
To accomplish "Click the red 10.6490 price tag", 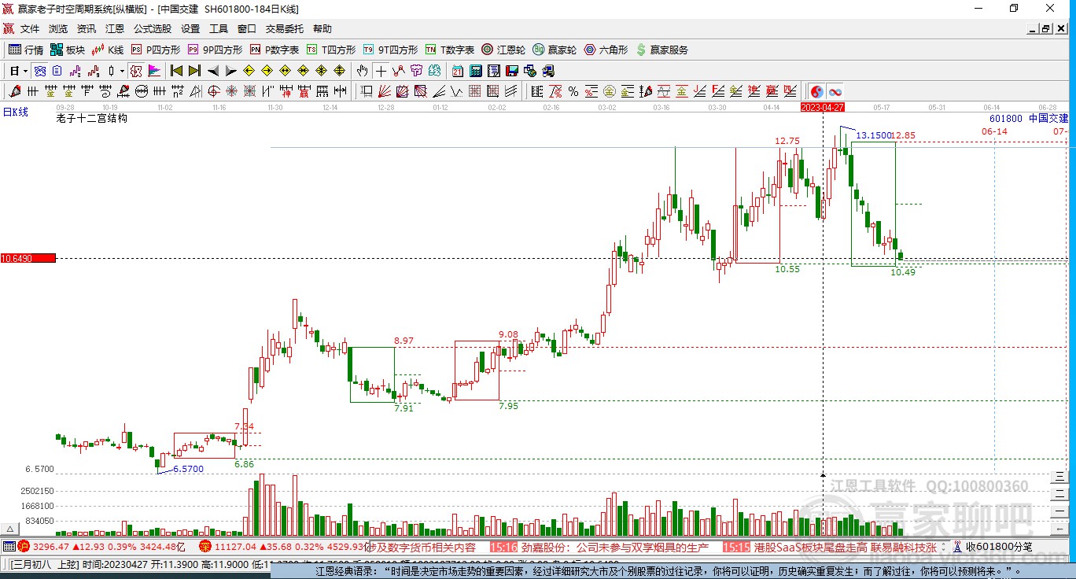I will [x=28, y=258].
